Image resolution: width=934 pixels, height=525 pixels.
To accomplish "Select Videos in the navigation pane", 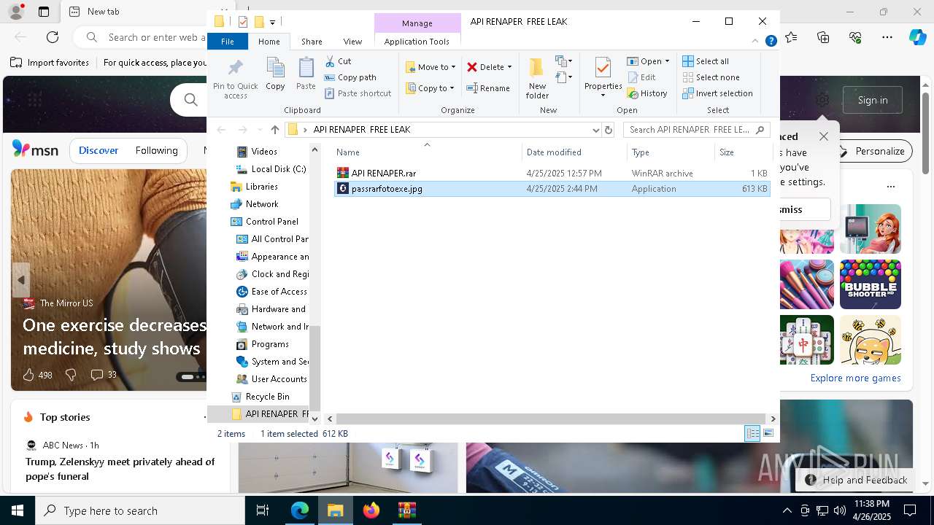I will [263, 152].
